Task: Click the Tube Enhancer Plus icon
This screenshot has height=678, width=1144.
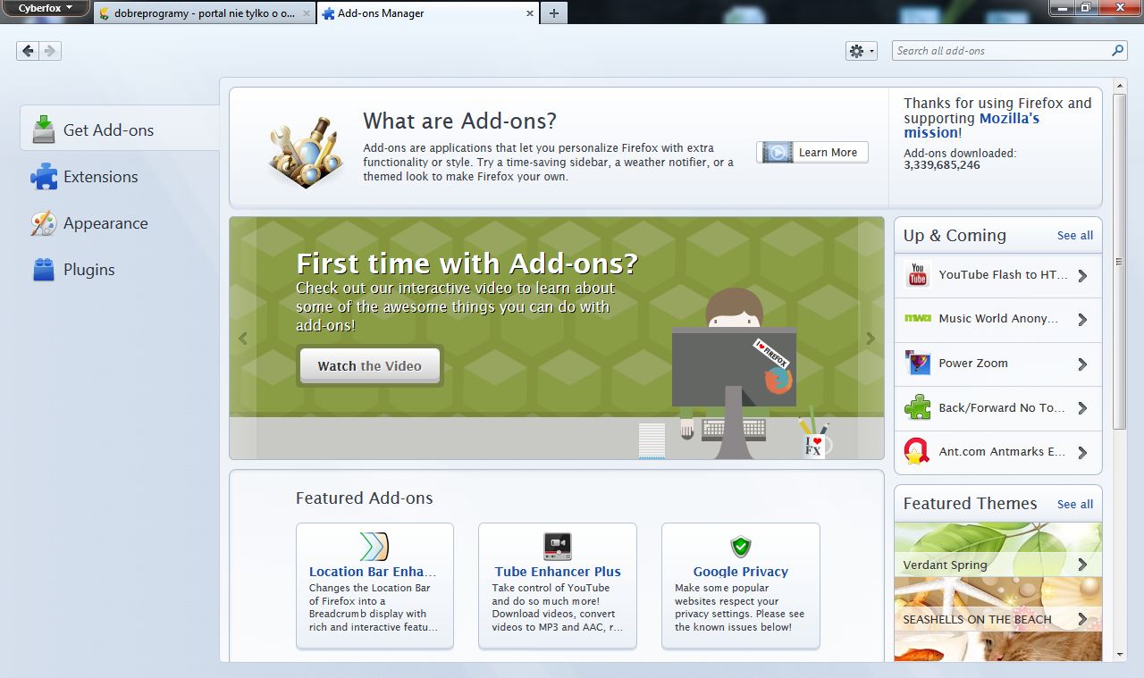Action: (558, 546)
